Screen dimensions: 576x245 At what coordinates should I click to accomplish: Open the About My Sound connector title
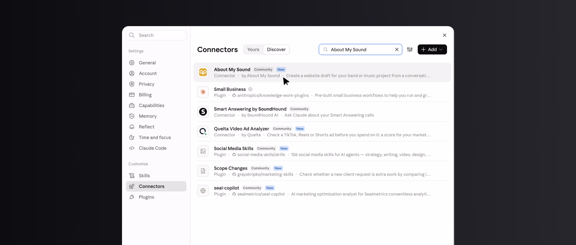coord(232,70)
